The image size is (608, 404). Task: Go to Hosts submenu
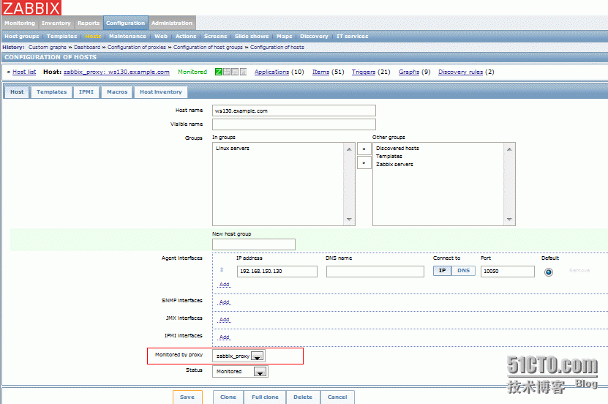tap(93, 36)
